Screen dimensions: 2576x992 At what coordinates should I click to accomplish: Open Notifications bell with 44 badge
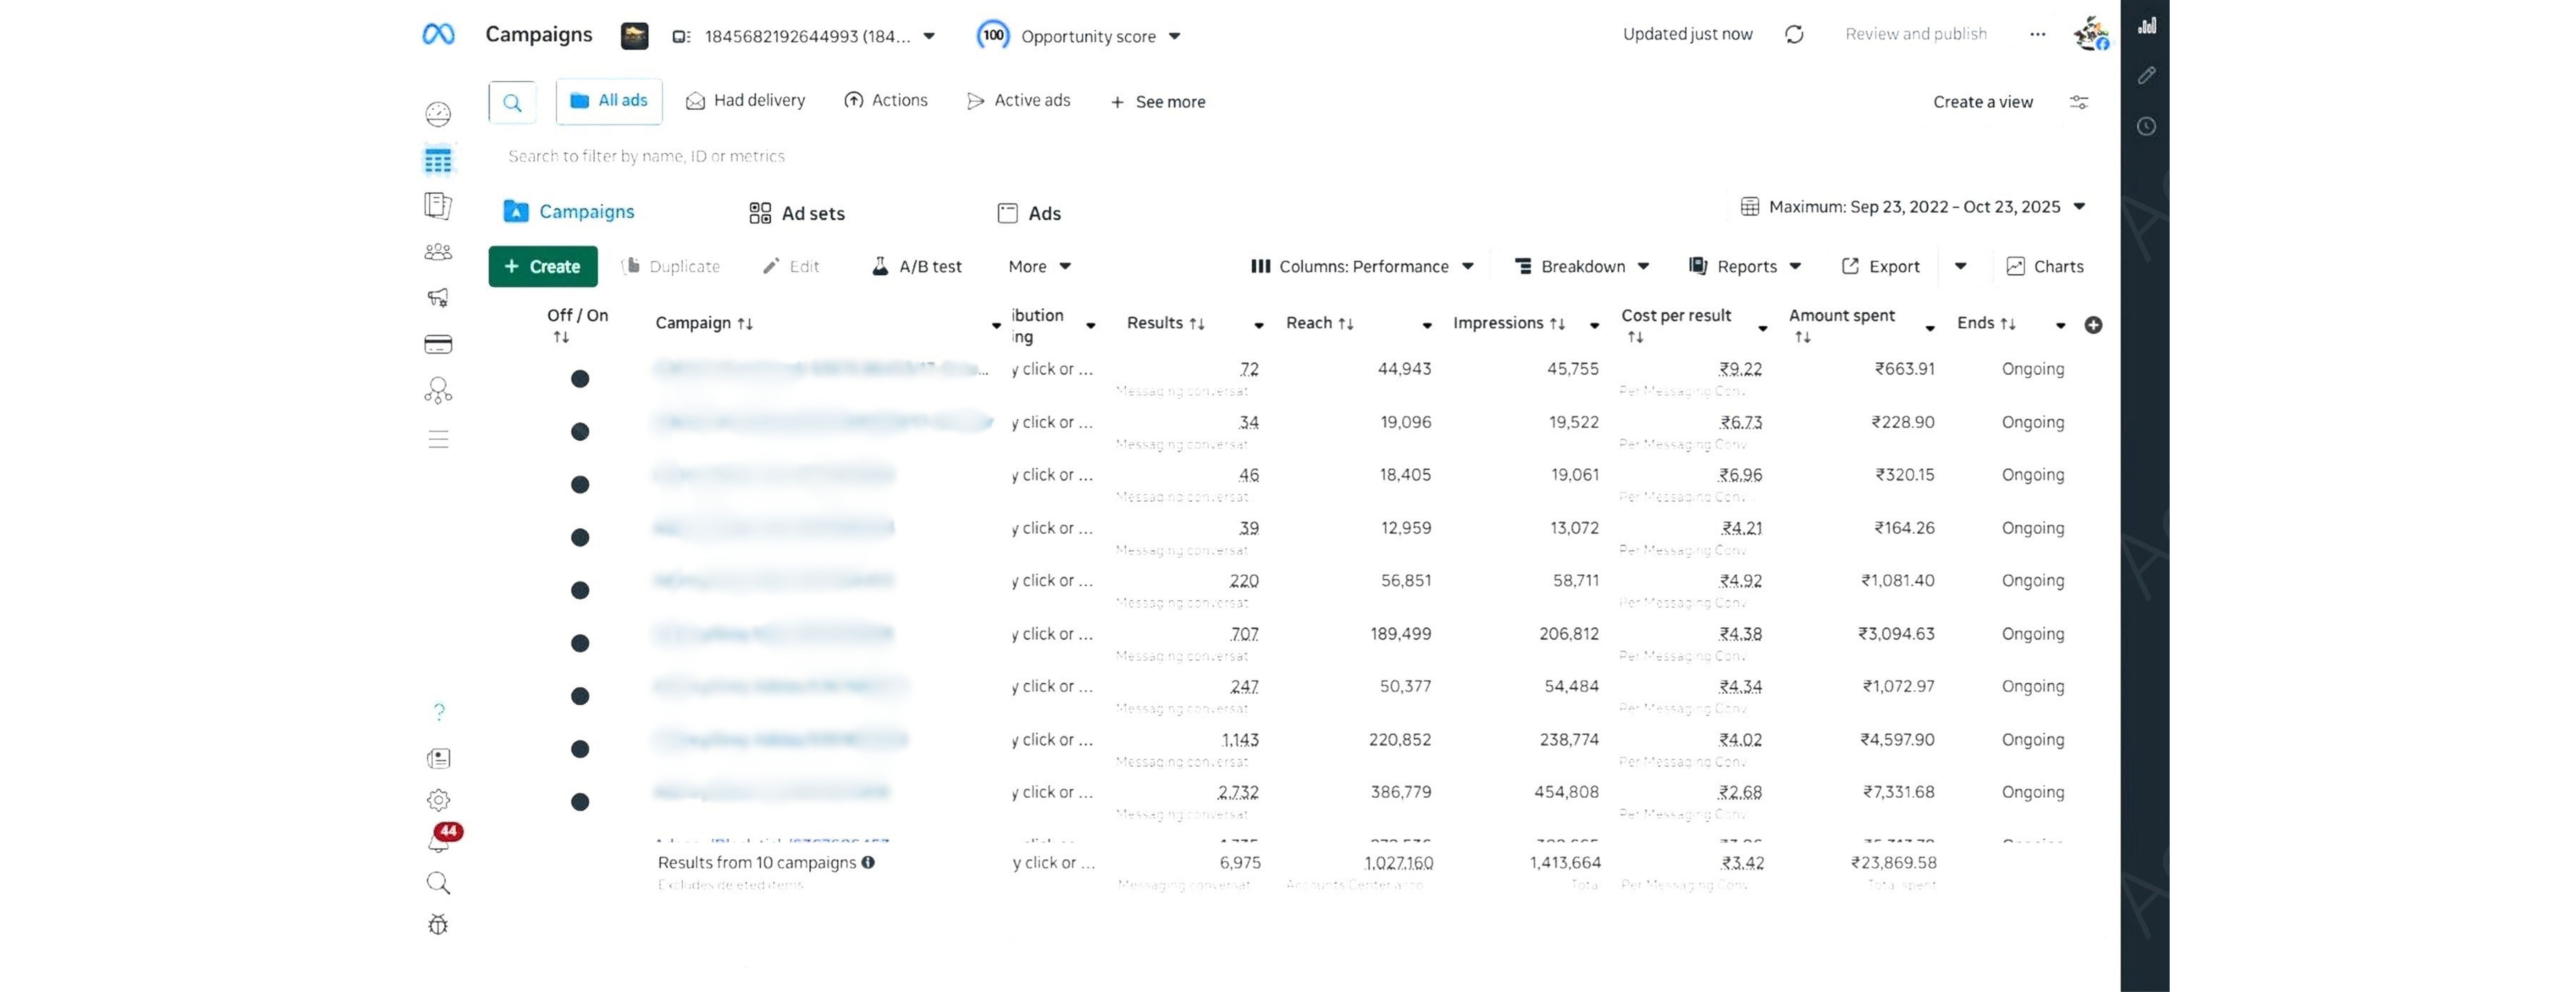tap(441, 838)
